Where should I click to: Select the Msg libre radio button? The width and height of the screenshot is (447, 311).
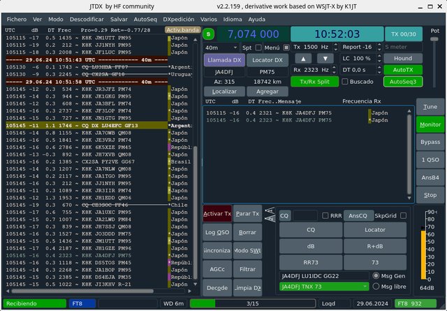[x=376, y=286]
